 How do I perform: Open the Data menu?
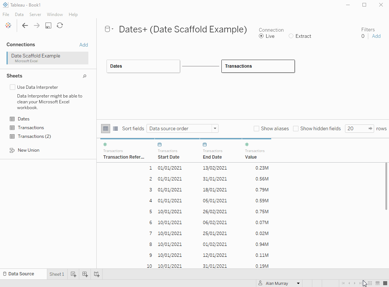pyautogui.click(x=19, y=15)
